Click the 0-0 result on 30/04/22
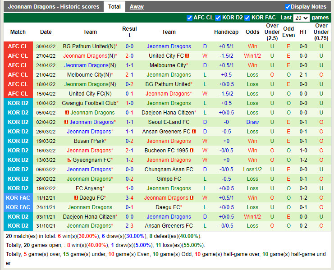Viewport: 334px width, 270px height. click(x=129, y=46)
